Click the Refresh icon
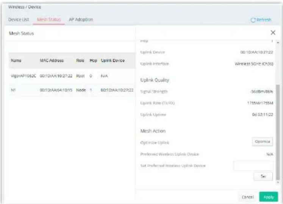Image resolution: width=283 pixels, height=204 pixels. [x=253, y=20]
